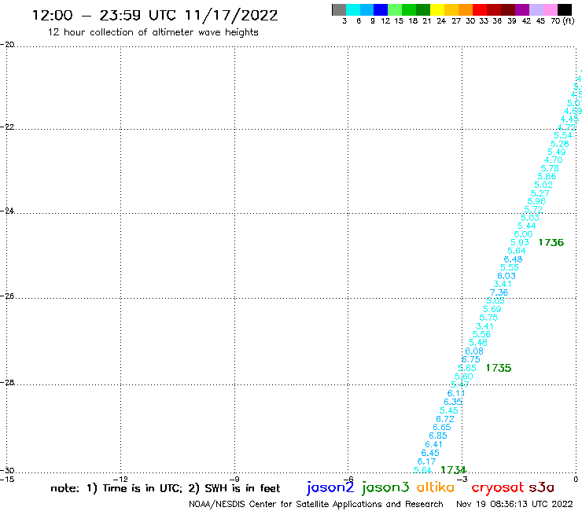This screenshot has width=582, height=511.
Task: Click the 6.35 wave height value
Action: coord(452,402)
